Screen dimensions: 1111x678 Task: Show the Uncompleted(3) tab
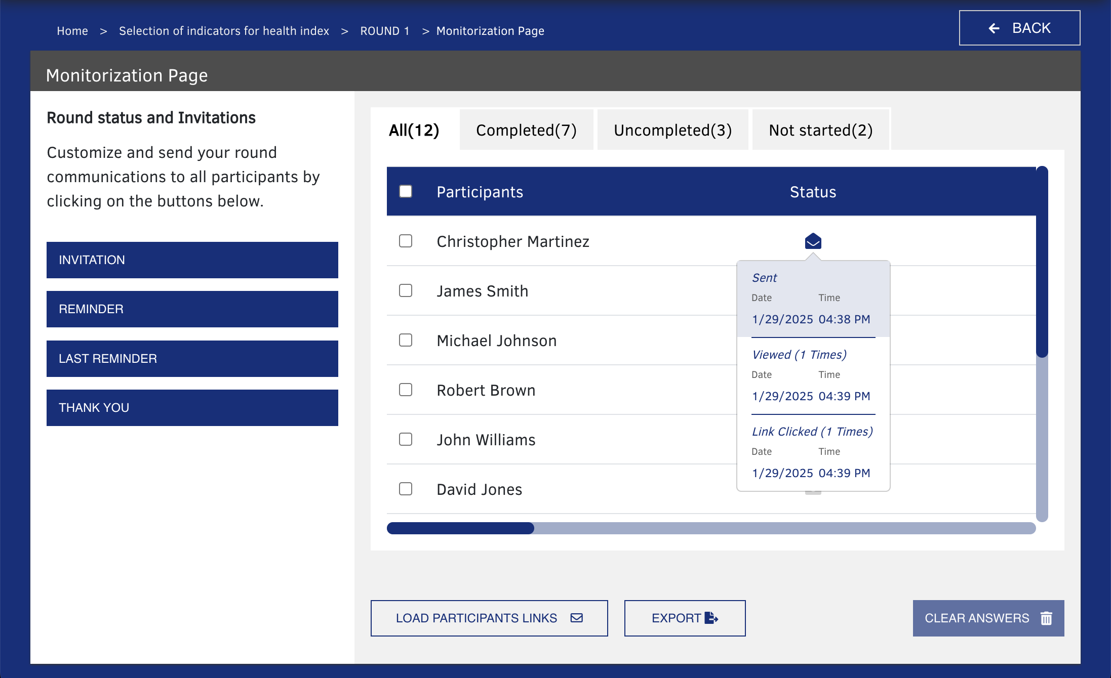point(672,130)
